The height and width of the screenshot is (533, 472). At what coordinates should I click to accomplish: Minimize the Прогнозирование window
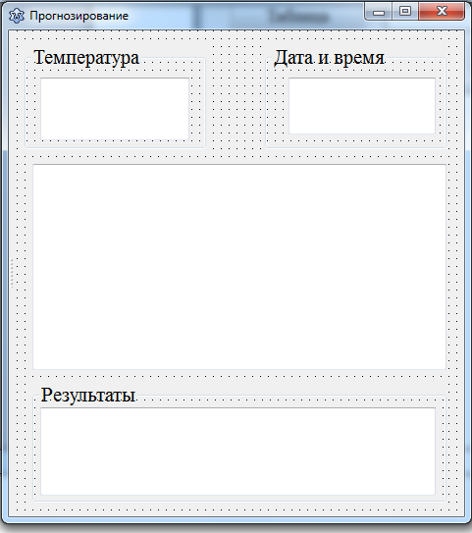tap(379, 12)
